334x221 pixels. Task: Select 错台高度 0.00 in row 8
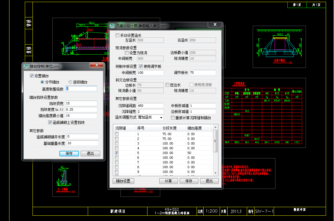[x=191, y=167]
